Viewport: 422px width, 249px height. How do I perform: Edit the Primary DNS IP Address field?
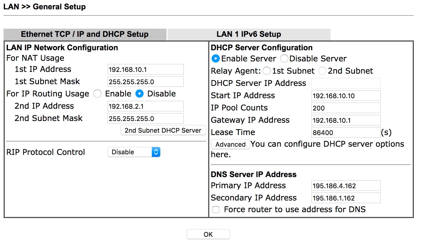click(346, 186)
